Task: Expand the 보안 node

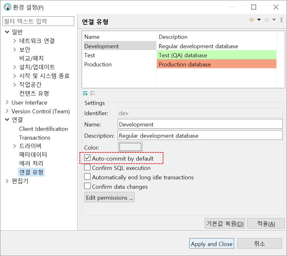Action: tap(15, 49)
